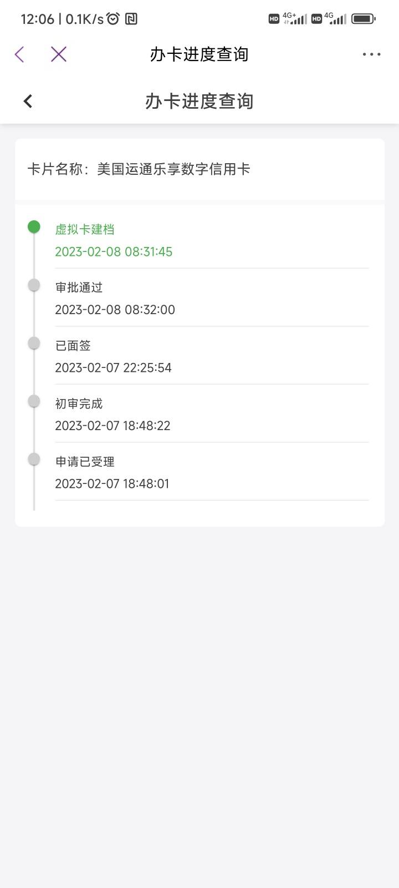Select the green 虚拟卡建档 timeline dot
399x888 pixels.
click(34, 226)
